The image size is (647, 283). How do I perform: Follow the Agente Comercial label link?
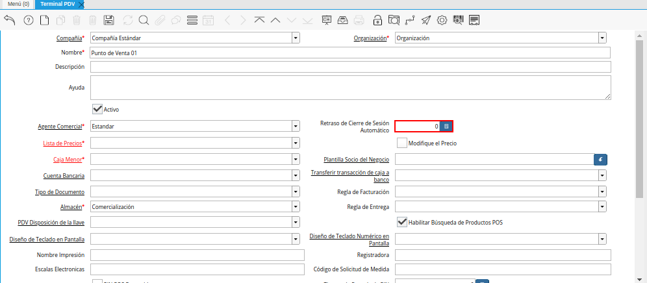coord(59,126)
